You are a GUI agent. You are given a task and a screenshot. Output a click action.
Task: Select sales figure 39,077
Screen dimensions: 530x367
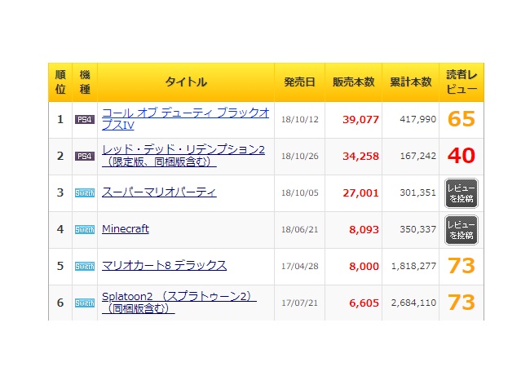pos(360,120)
